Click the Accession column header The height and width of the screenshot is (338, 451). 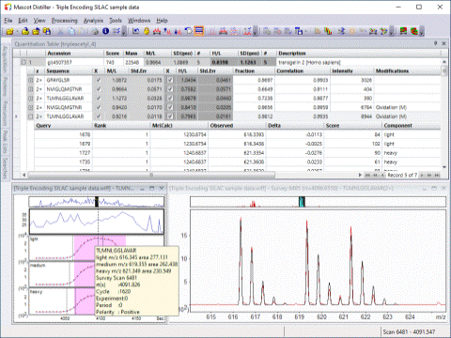pos(74,54)
